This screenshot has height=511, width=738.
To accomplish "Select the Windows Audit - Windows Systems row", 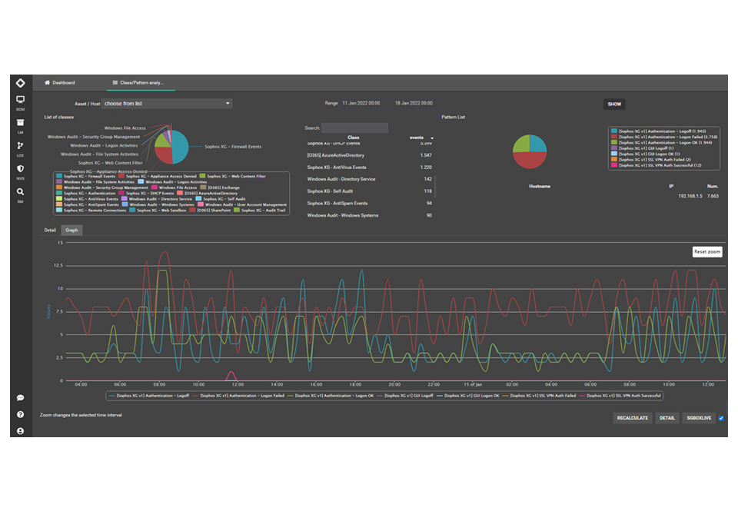I will (370, 215).
